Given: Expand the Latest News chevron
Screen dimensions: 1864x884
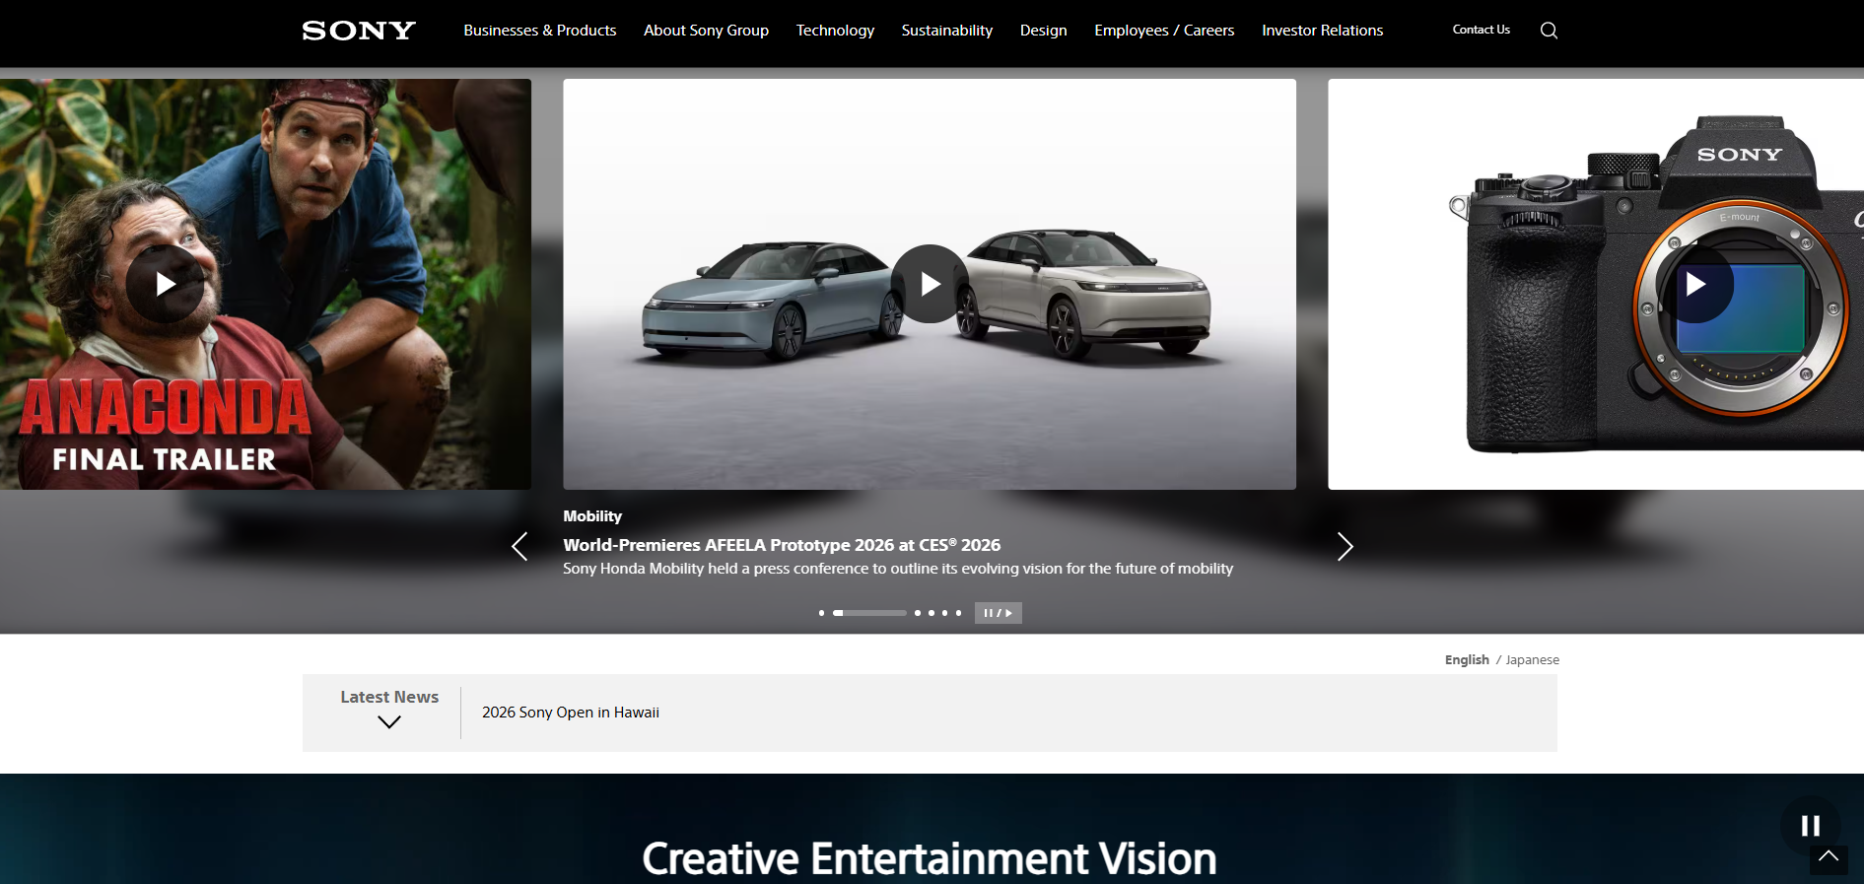Looking at the screenshot, I should [x=389, y=722].
